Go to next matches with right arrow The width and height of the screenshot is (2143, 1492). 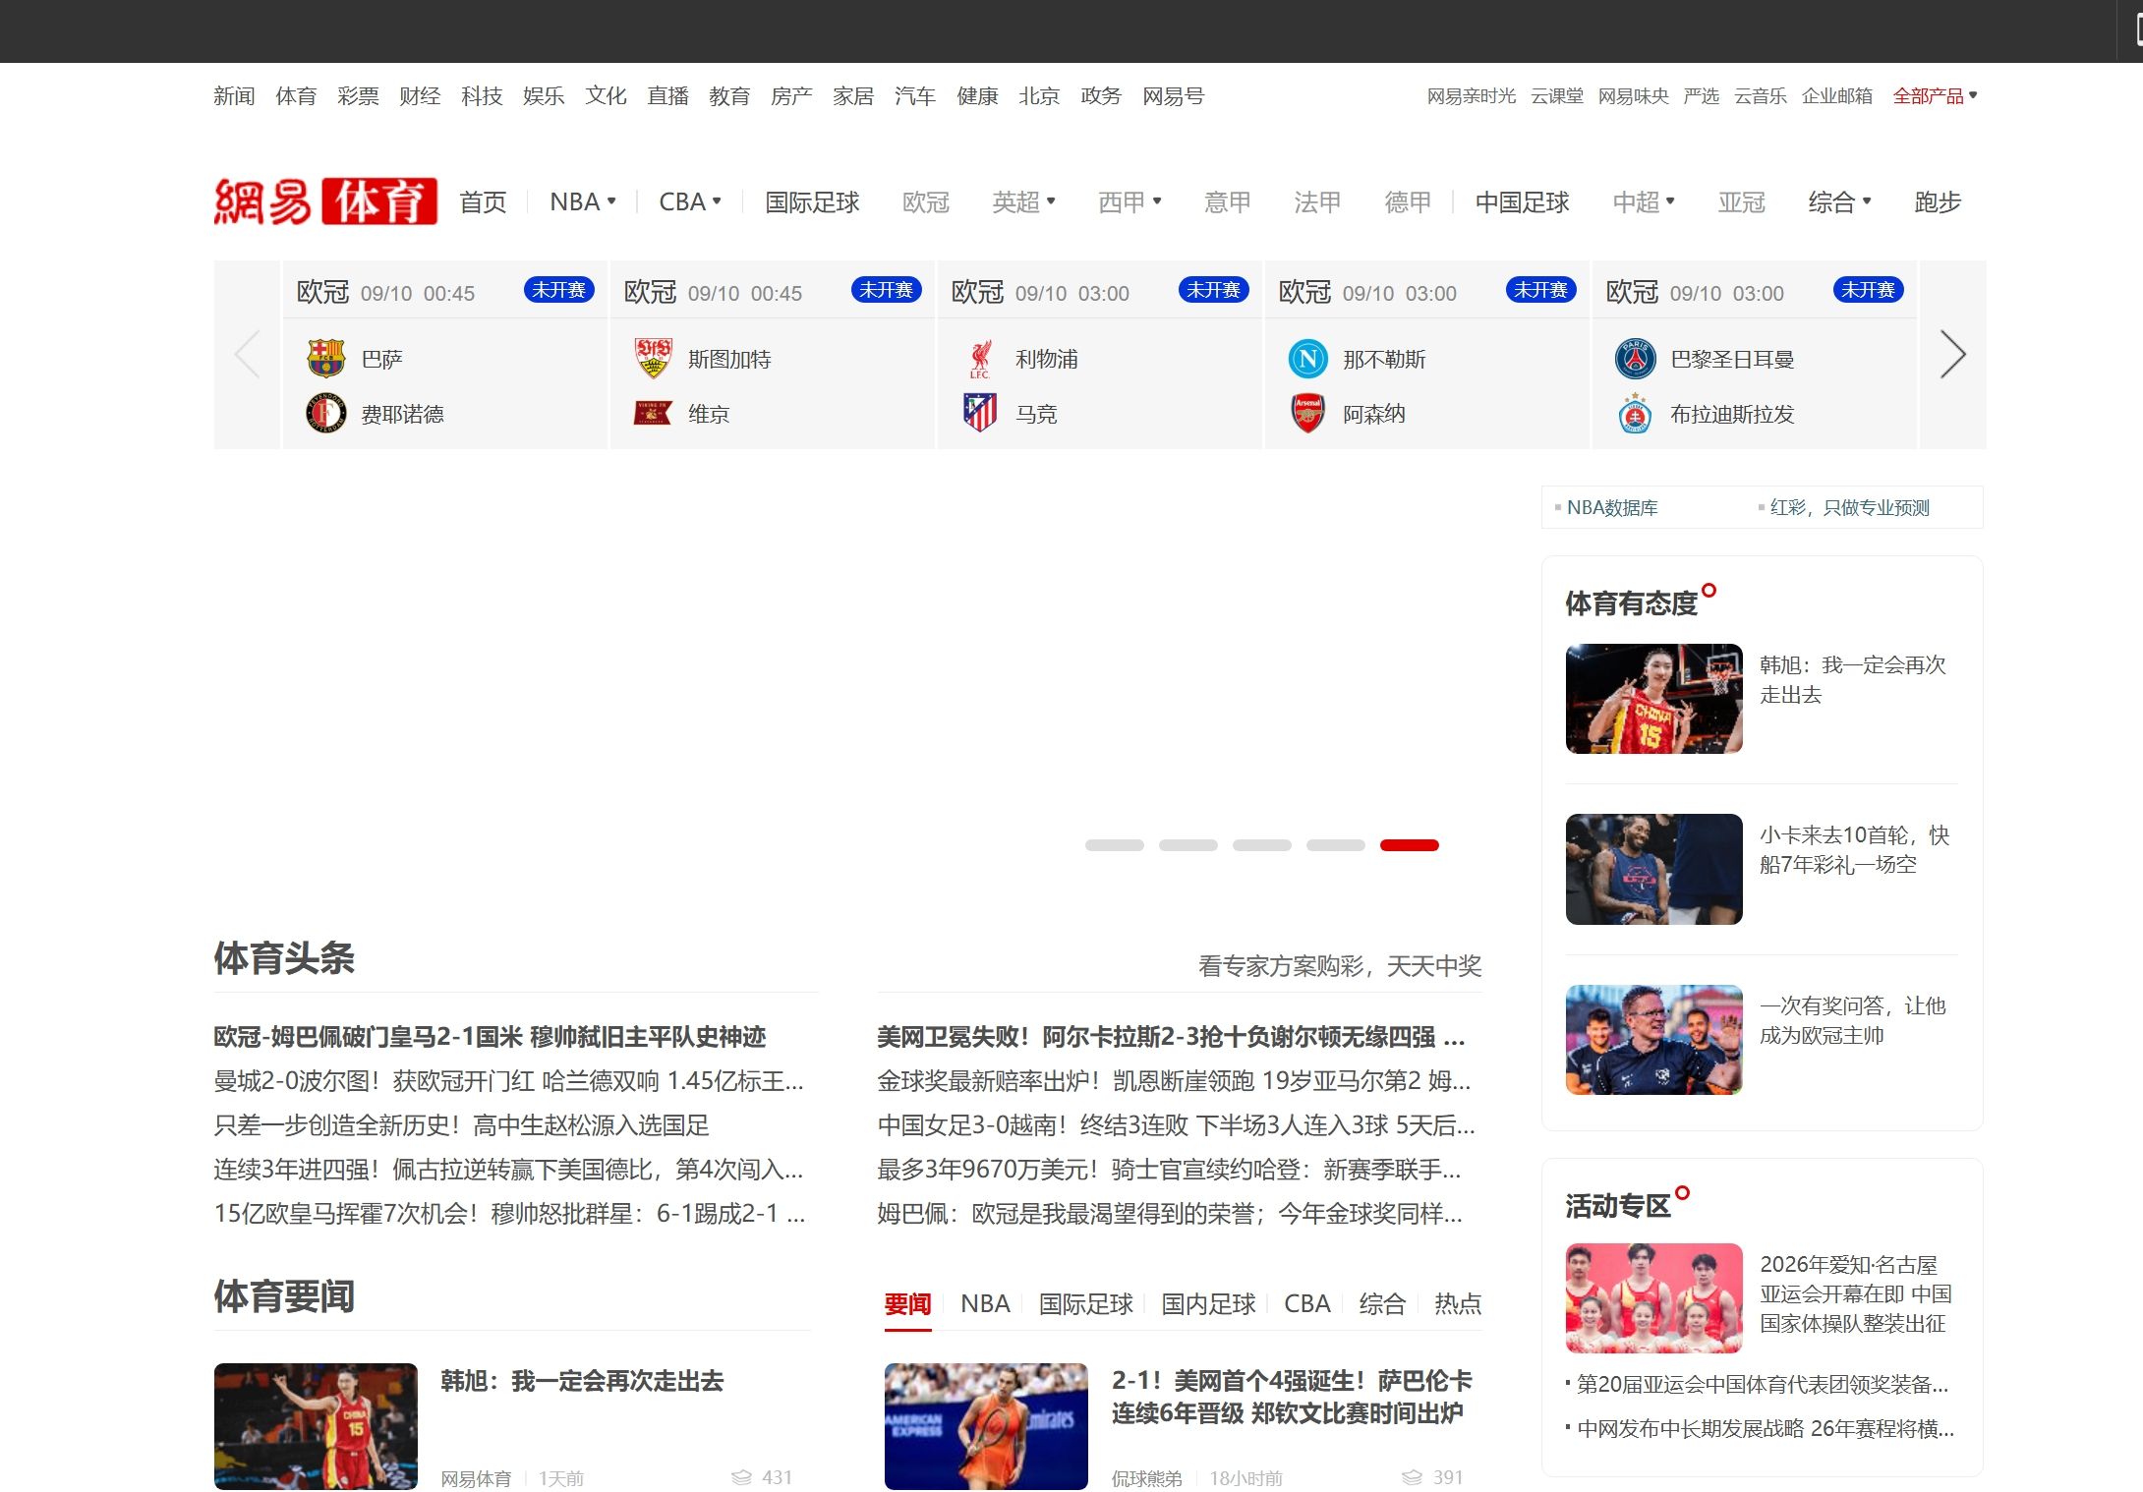(1952, 355)
